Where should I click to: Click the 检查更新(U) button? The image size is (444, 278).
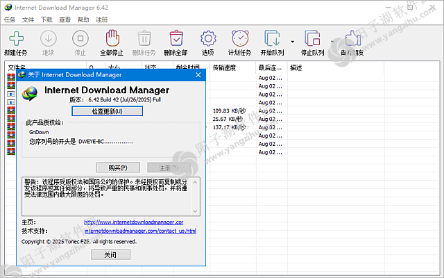tap(108, 111)
